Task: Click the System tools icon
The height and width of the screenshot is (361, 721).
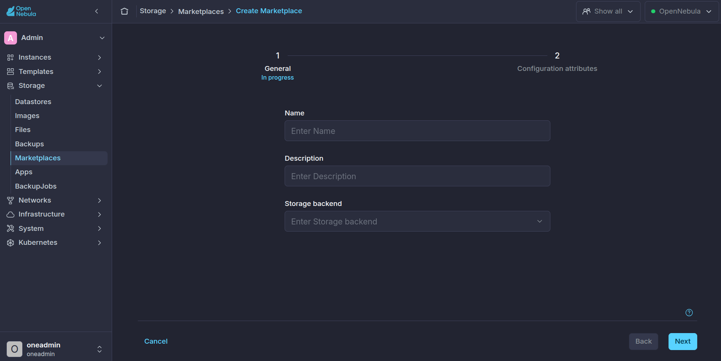Action: pyautogui.click(x=11, y=229)
